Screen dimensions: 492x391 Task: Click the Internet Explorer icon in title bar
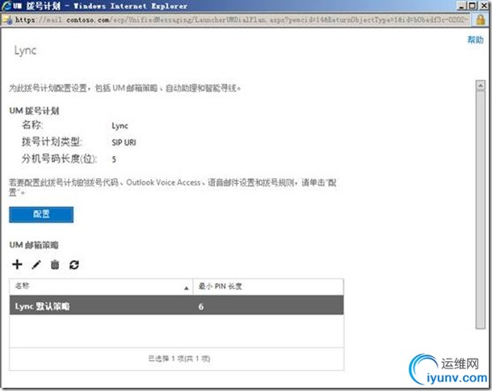6,6
